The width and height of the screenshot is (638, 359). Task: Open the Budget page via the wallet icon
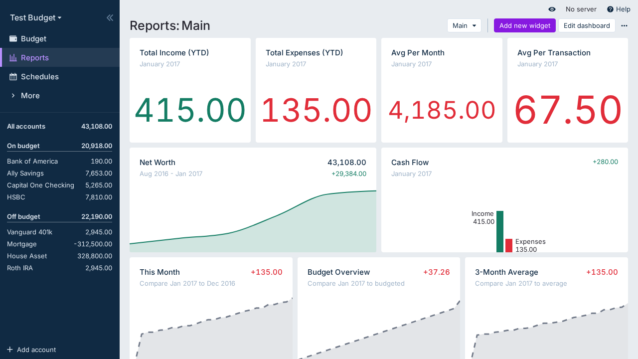[12, 38]
